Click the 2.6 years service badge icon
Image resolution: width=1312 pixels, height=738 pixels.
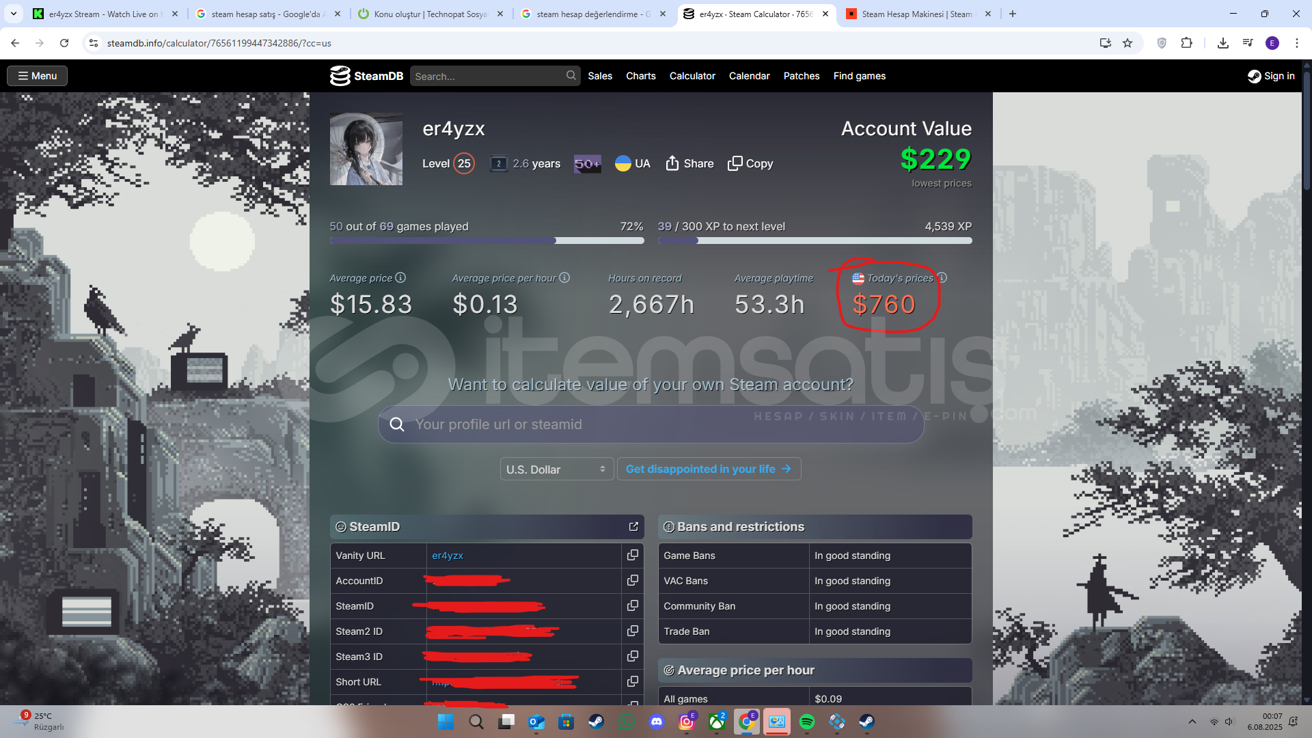click(499, 163)
